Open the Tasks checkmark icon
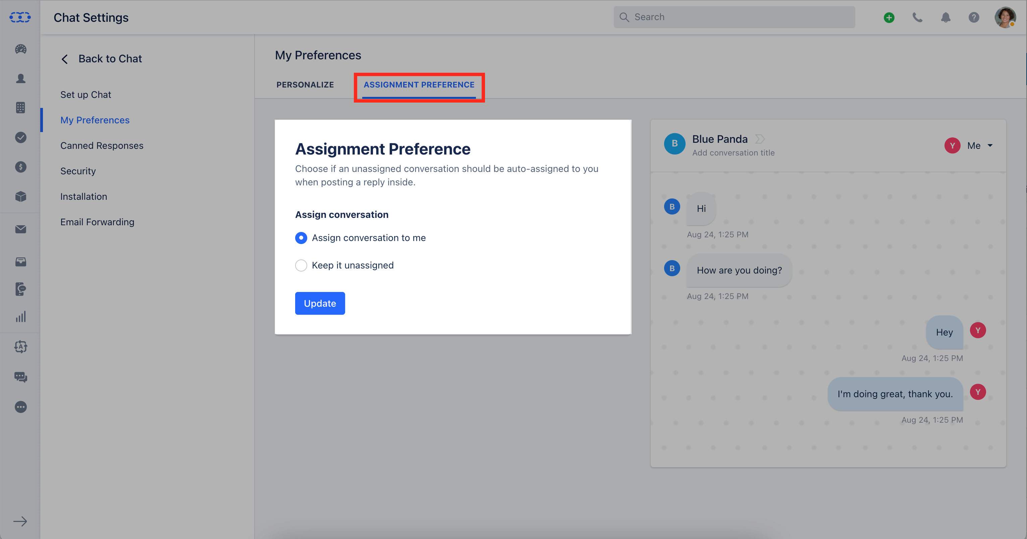Viewport: 1027px width, 539px height. coord(21,137)
